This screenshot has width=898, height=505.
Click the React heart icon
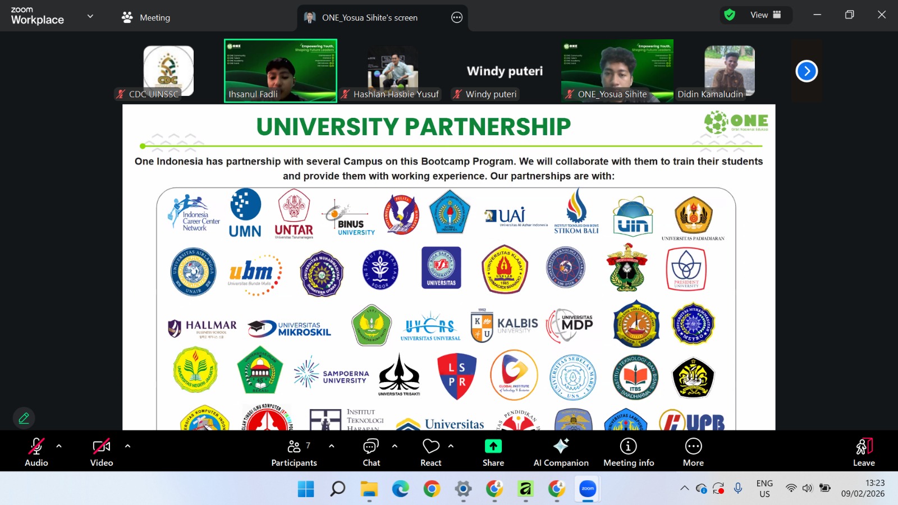pos(430,447)
